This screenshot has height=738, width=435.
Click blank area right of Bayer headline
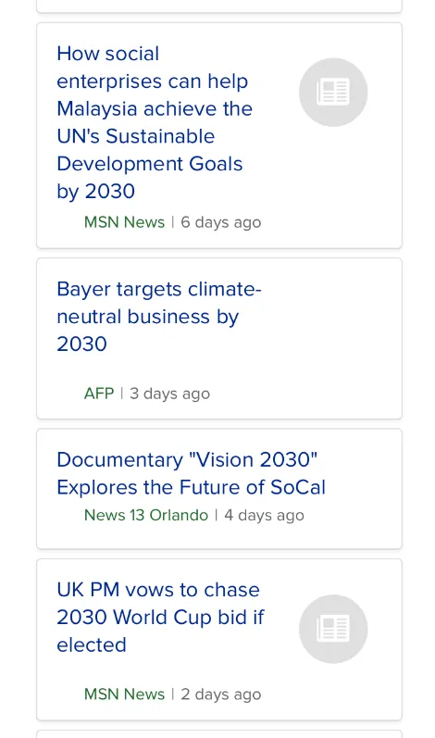click(331, 317)
